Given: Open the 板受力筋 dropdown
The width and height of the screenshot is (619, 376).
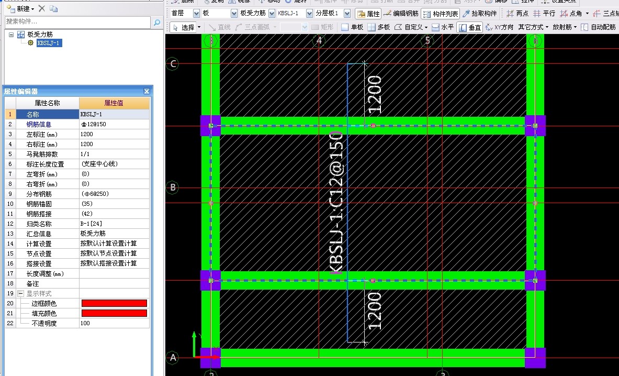Looking at the screenshot, I should [x=272, y=14].
